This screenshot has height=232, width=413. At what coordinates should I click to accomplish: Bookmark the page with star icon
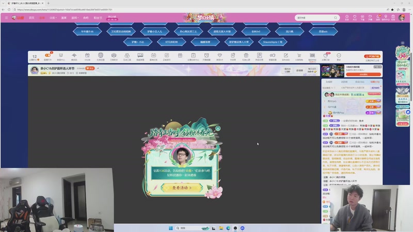392,10
